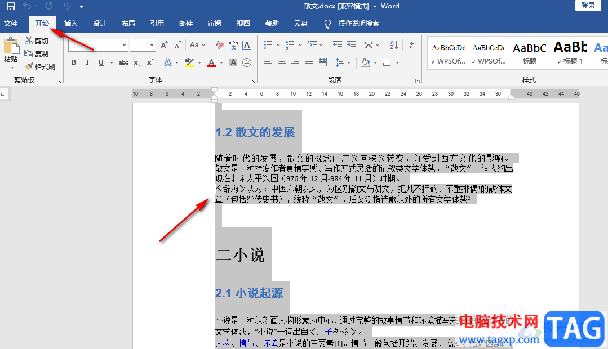Viewport: 608px width, 349px height.
Task: Apply red font color
Action: click(211, 62)
